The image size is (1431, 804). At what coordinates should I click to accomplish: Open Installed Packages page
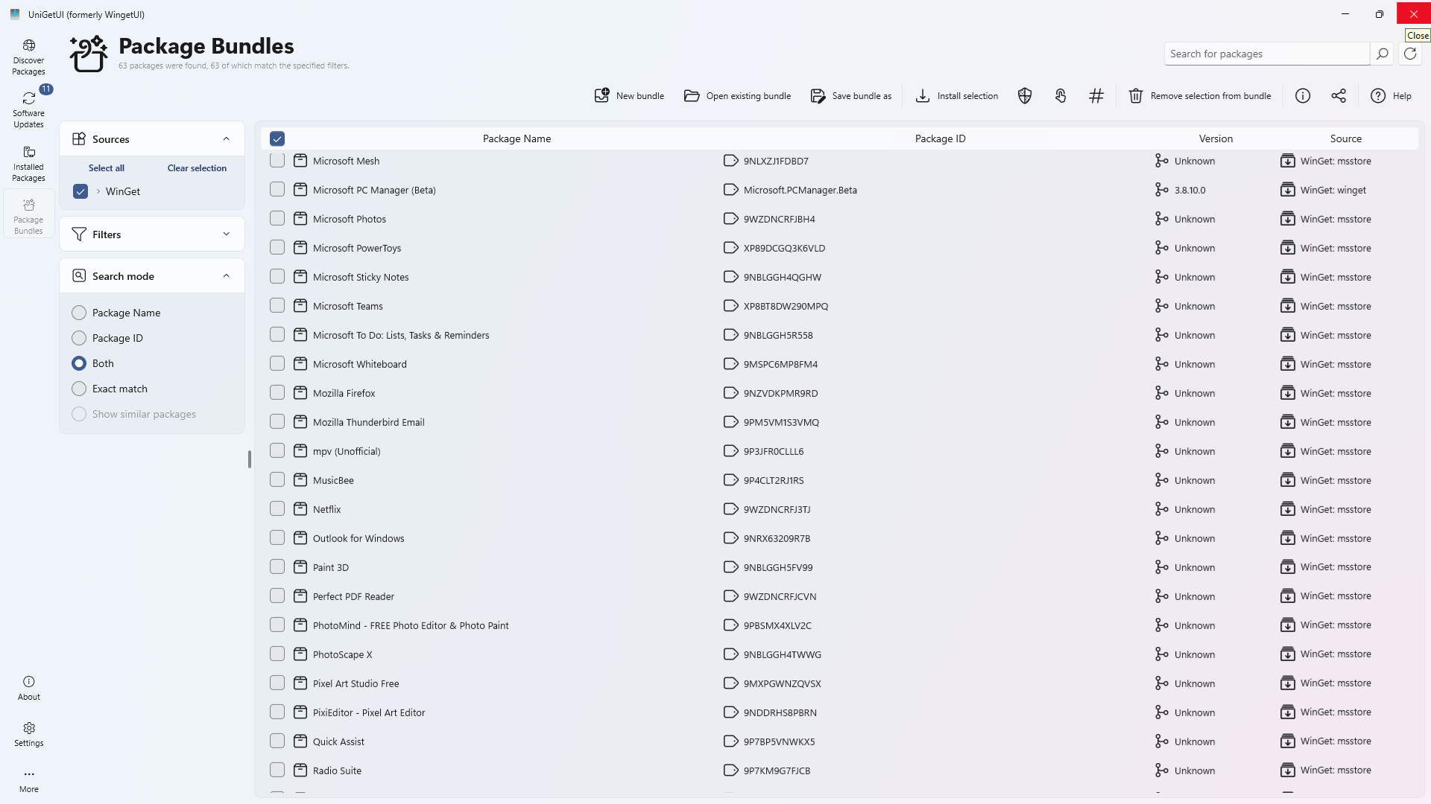pyautogui.click(x=29, y=163)
